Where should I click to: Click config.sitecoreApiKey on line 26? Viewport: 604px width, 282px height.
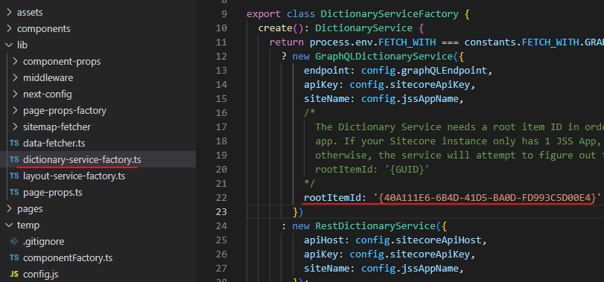(x=410, y=254)
